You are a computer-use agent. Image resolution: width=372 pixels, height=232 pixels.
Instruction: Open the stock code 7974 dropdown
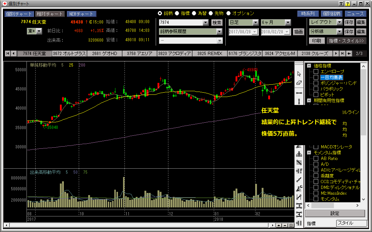click(206, 22)
